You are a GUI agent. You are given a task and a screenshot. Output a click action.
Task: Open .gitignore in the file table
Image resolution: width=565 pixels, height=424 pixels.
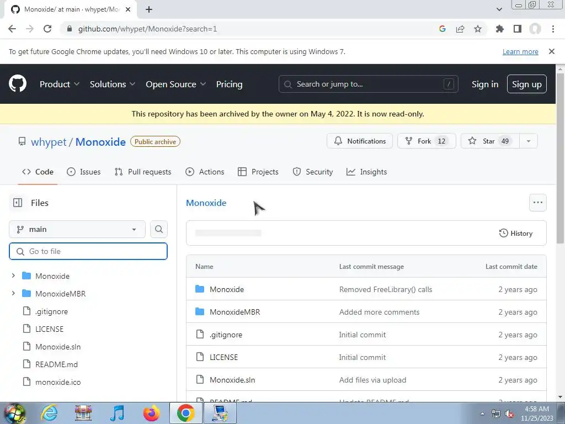point(226,335)
